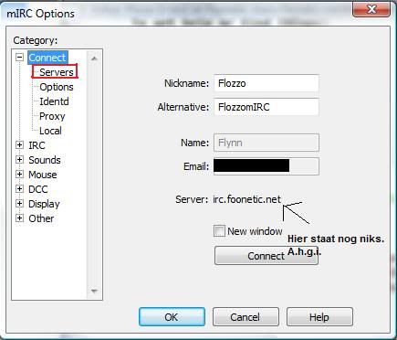Click the irc.foonetic.net server text
This screenshot has width=397, height=340.
(x=246, y=199)
